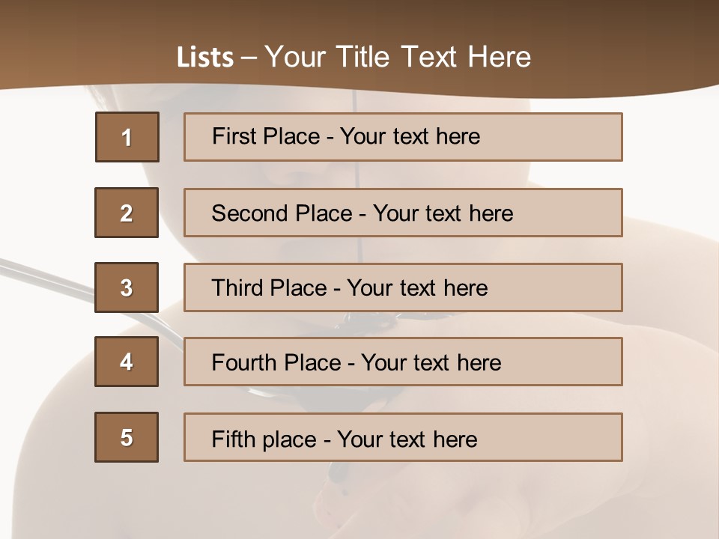Select the "Third Place" text bar

(403, 287)
